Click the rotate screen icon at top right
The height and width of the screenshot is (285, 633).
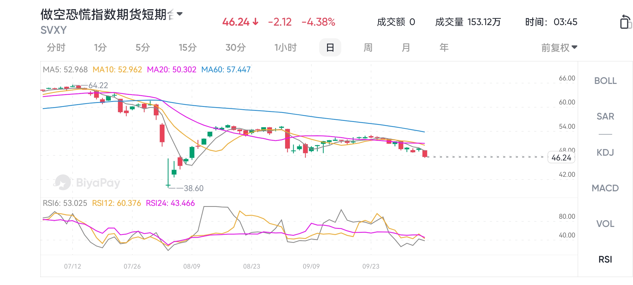click(x=625, y=22)
